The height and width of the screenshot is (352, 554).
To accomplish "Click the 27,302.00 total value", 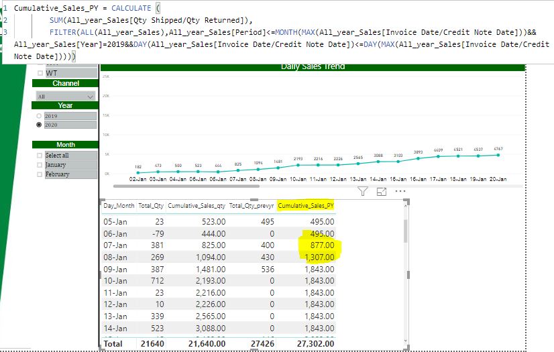I will click(315, 343).
